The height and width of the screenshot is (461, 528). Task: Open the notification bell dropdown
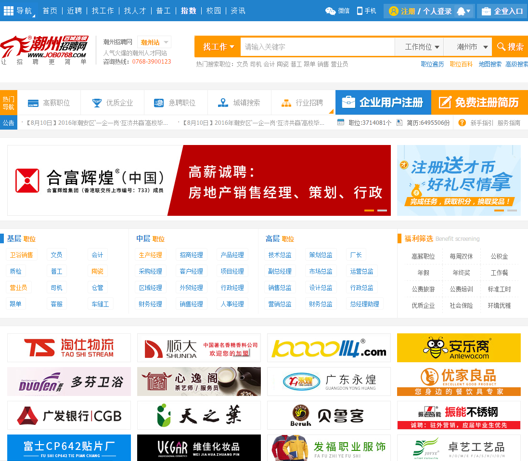pyautogui.click(x=464, y=11)
